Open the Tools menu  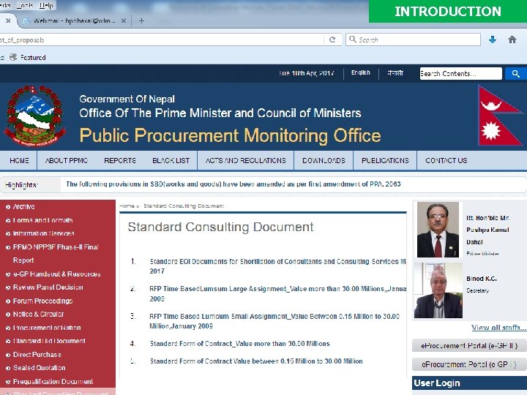[x=25, y=5]
